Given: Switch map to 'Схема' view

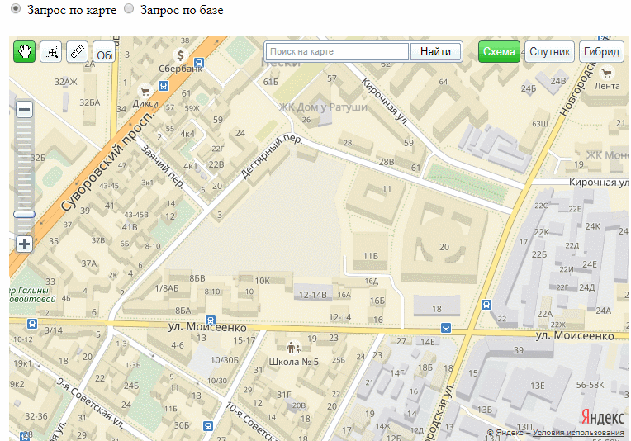Looking at the screenshot, I should pyautogui.click(x=499, y=51).
